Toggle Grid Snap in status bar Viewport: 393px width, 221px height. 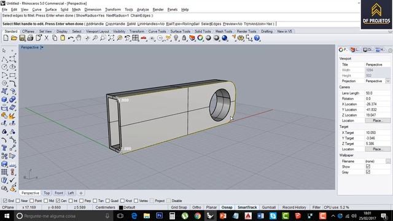point(179,207)
